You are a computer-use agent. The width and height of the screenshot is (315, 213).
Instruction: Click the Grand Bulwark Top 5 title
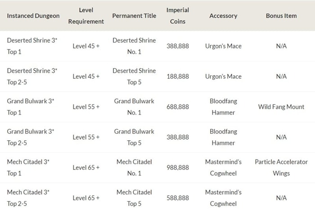tap(134, 137)
